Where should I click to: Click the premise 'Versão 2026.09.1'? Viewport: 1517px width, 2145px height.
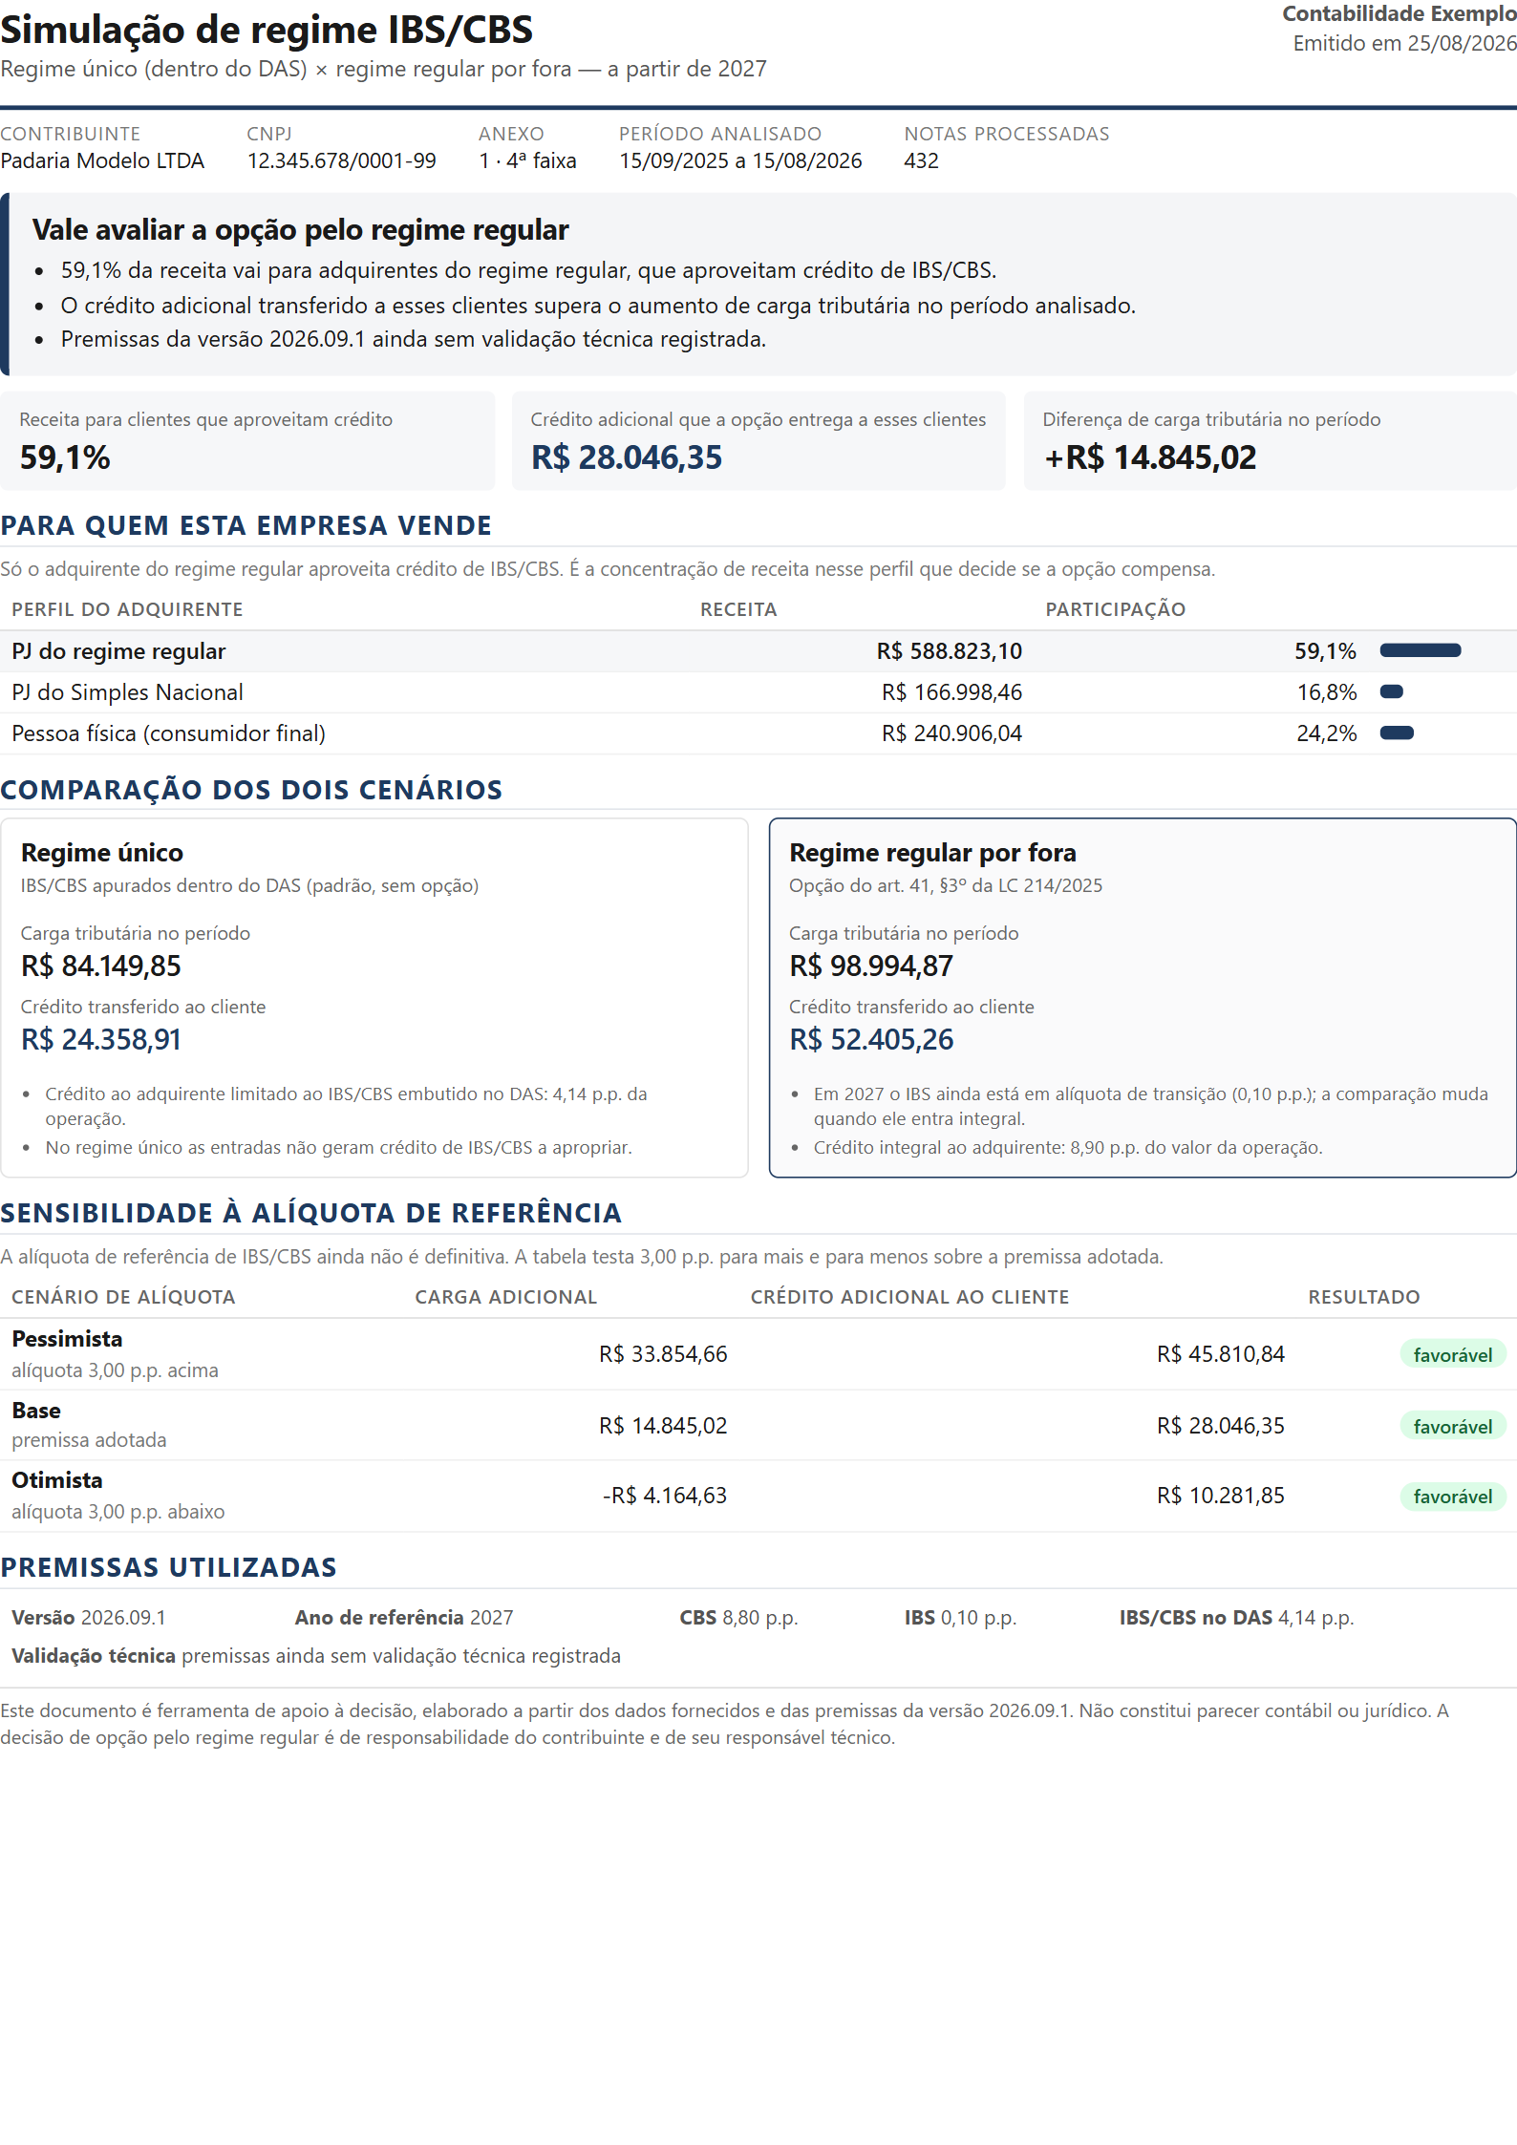[x=89, y=1618]
